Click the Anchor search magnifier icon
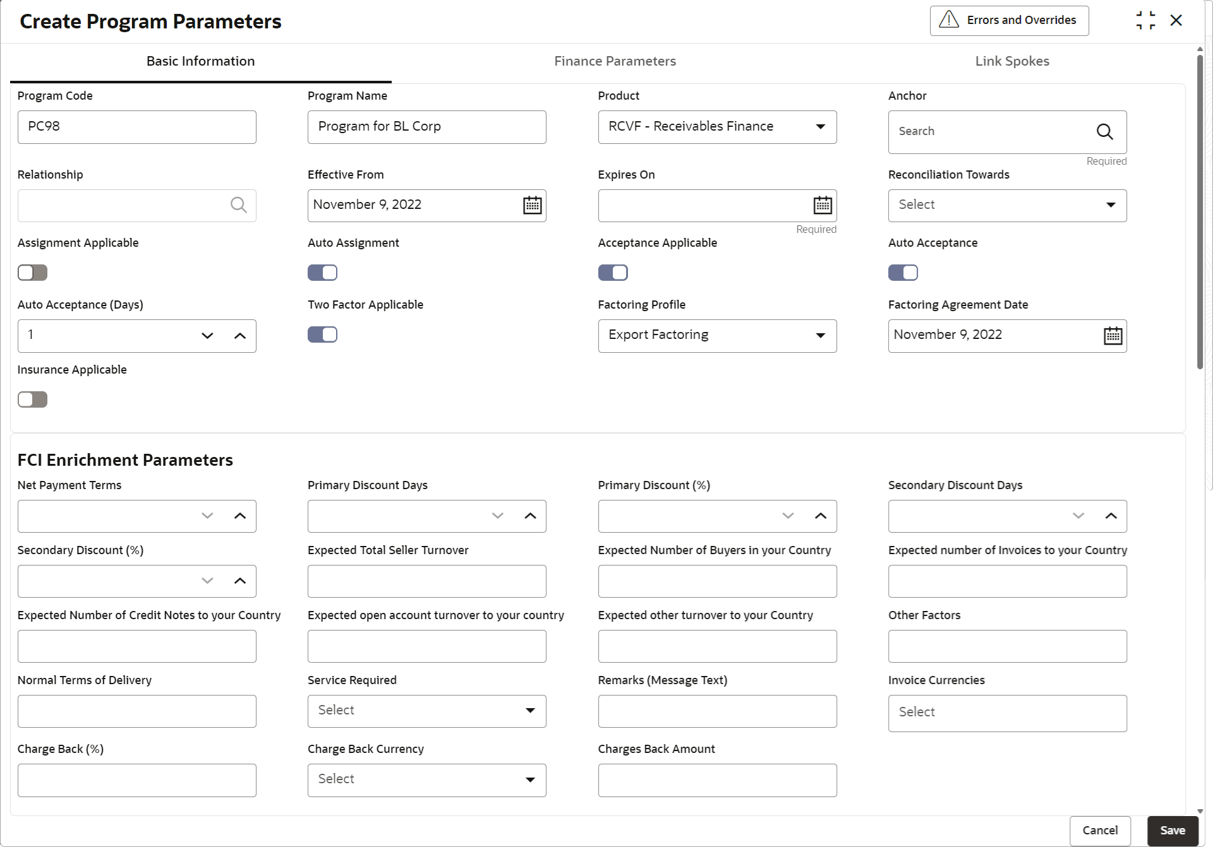 click(x=1104, y=131)
